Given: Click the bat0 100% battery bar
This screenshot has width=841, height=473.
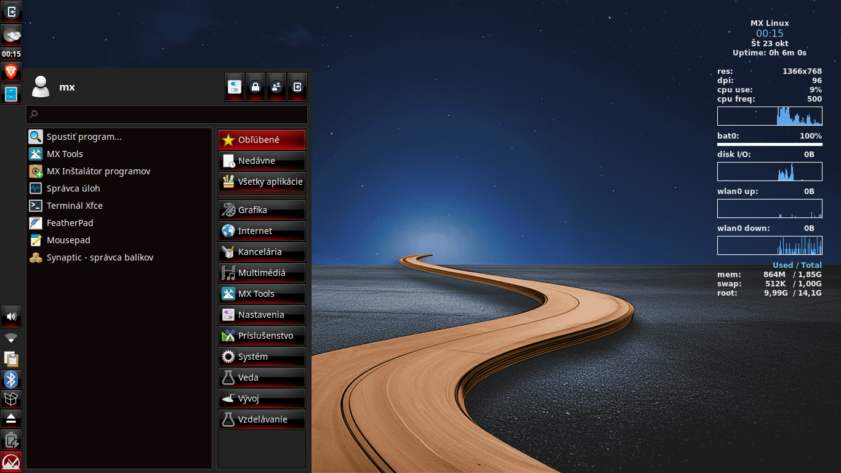Looking at the screenshot, I should (x=770, y=144).
